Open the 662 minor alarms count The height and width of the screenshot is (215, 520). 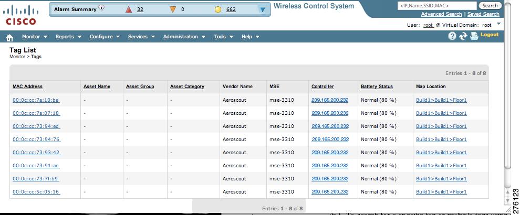click(x=231, y=9)
